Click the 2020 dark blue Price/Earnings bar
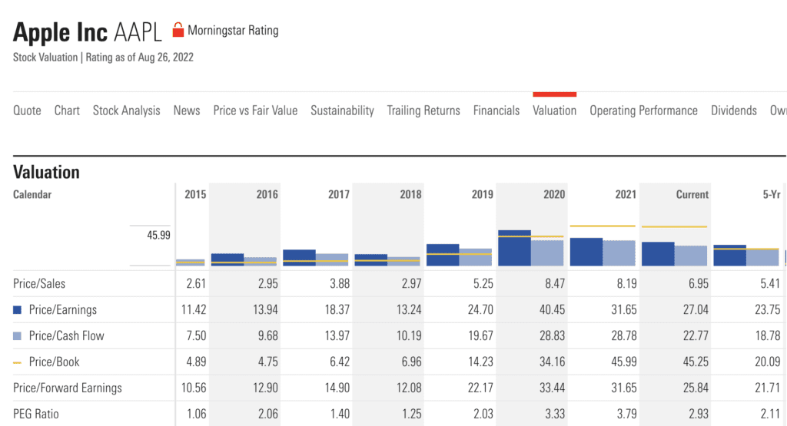Screen dimensions: 787x426 pyautogui.click(x=514, y=248)
